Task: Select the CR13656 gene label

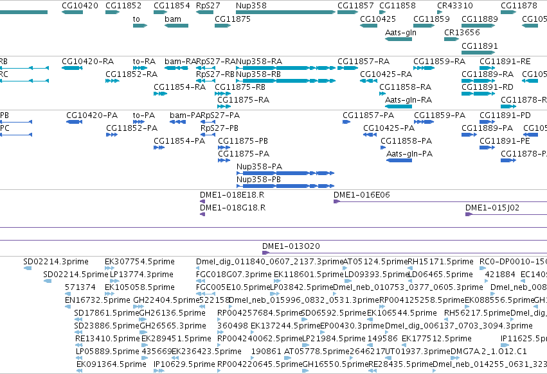Action: click(462, 32)
